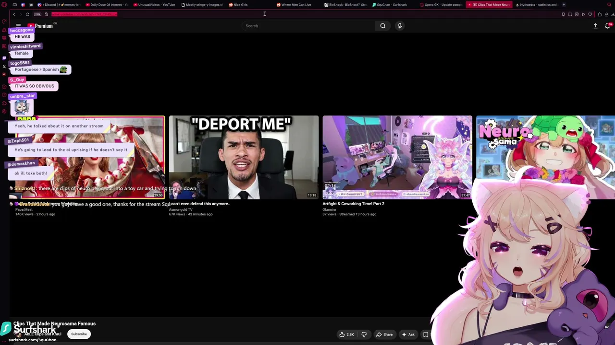This screenshot has width=615, height=345.
Task: Open the Papa Meat video thumbnail
Action: click(x=90, y=157)
